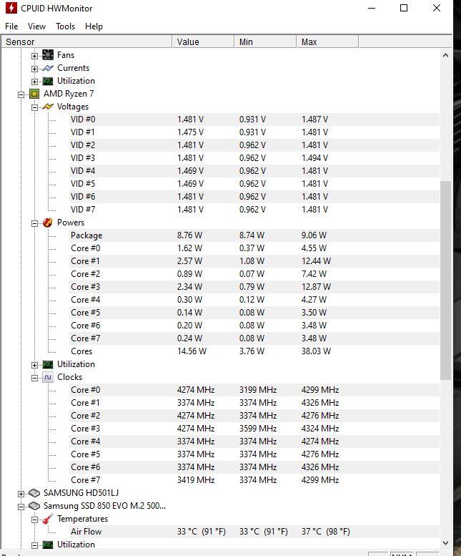The image size is (461, 556).
Task: Open the Help menu
Action: (x=94, y=26)
